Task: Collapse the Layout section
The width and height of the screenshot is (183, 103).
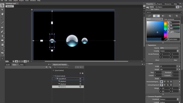Action: 147,64
